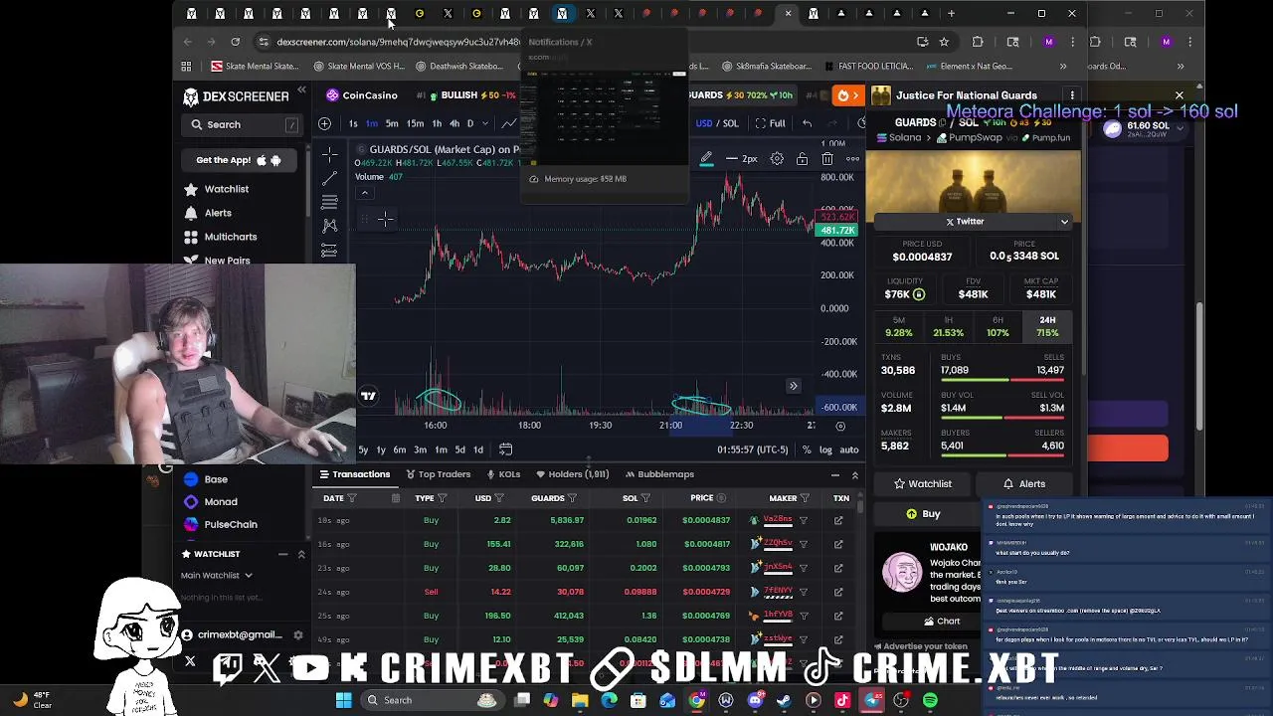Open more drawing options ellipsis
Screen dimensions: 1273x716
click(x=852, y=159)
